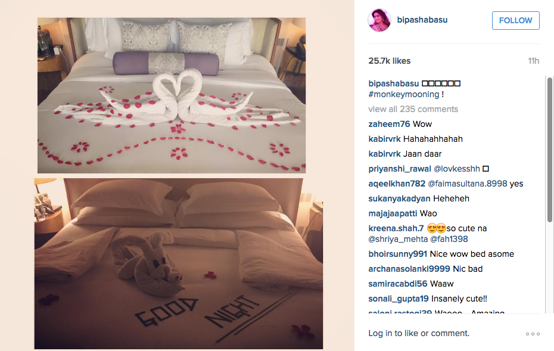Open priyanshi_rawal's profile
554x351 pixels.
[400, 169]
